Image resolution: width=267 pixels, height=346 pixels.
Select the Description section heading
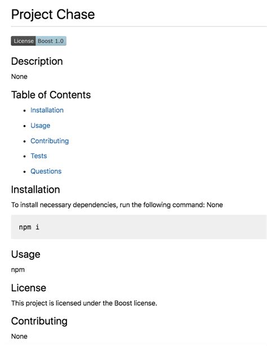tap(37, 61)
